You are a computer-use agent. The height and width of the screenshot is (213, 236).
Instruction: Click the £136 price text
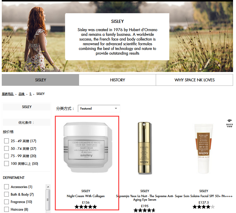tap(86, 202)
